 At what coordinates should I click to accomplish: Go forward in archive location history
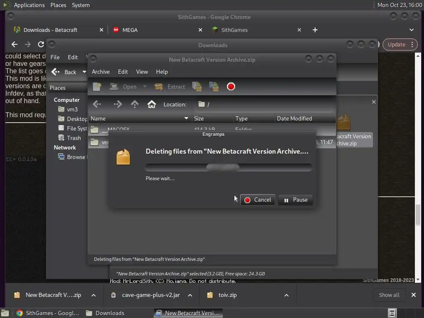pos(118,104)
